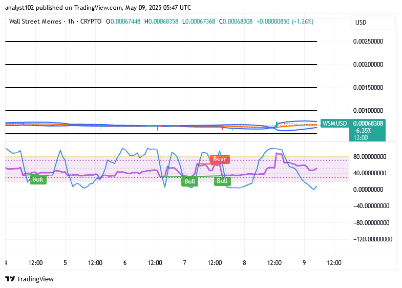Viewport: 402px width, 288px height.
Task: Click the date label 5 on time axis
Action: click(x=65, y=263)
